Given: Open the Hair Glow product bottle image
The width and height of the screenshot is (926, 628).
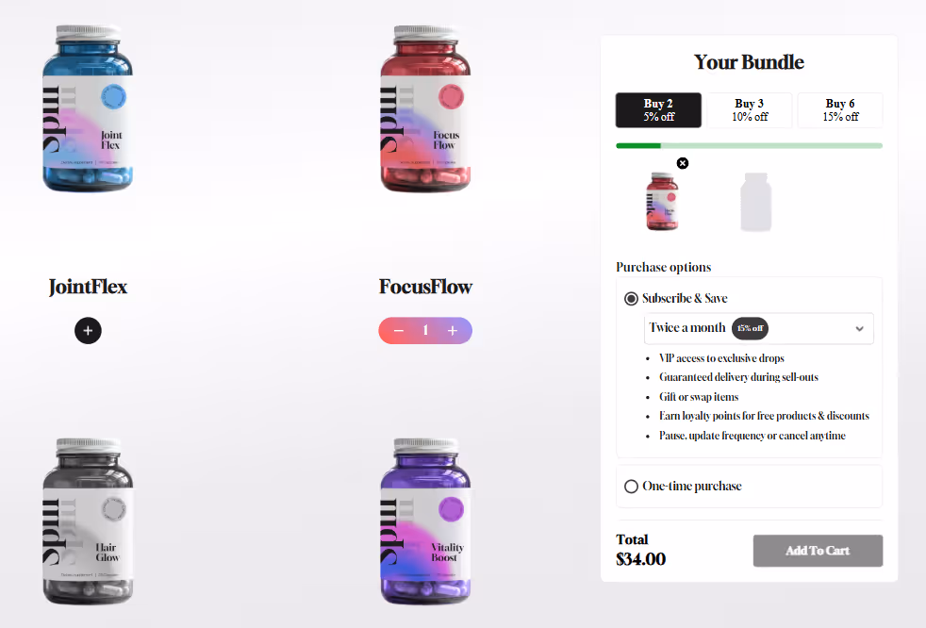Looking at the screenshot, I should [88, 521].
